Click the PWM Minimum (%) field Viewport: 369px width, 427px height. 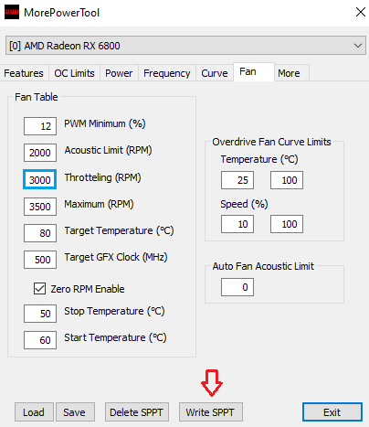point(40,126)
